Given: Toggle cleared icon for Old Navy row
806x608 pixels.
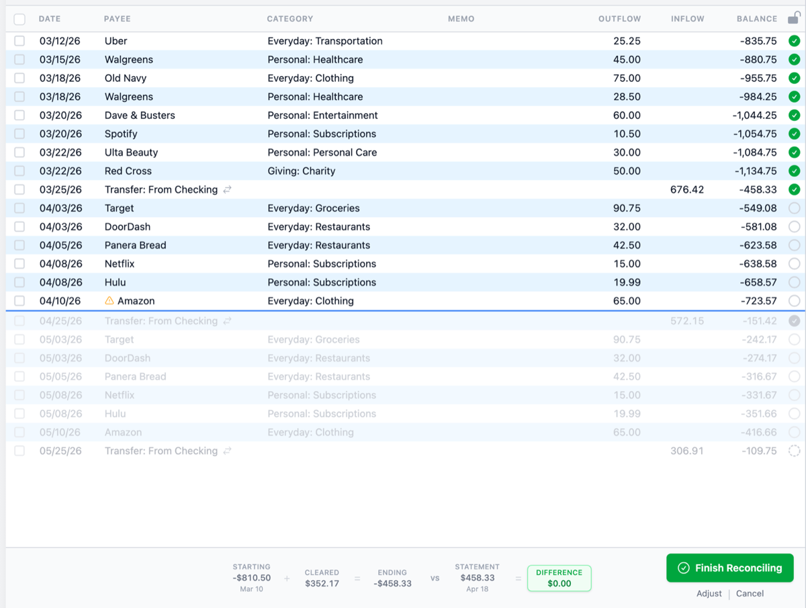Looking at the screenshot, I should [794, 78].
